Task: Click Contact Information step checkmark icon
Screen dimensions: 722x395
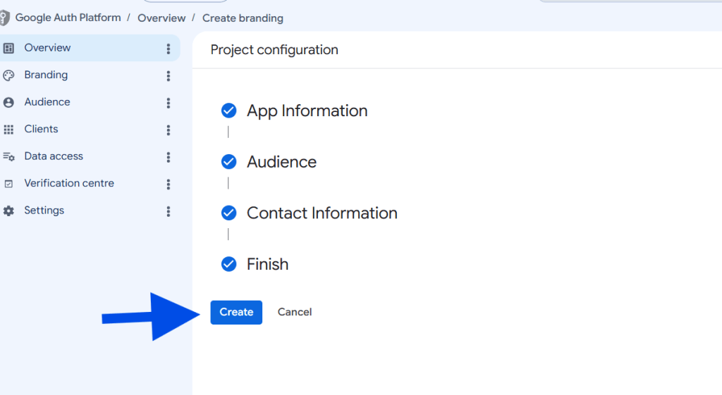Action: (229, 213)
